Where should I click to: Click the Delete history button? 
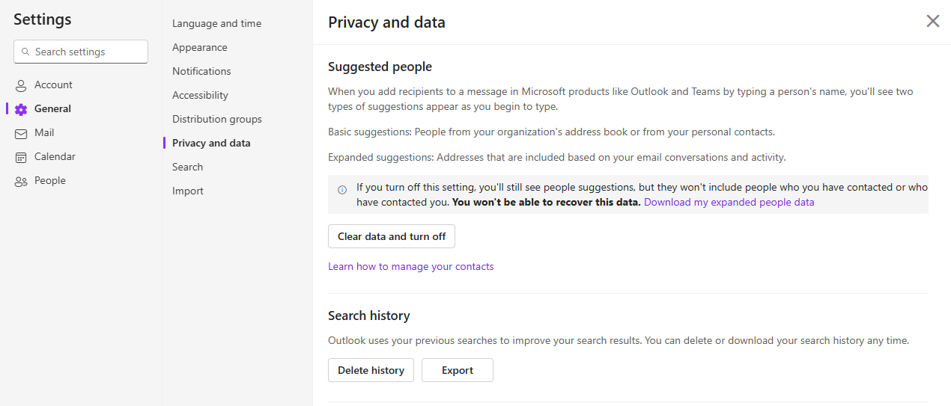(371, 370)
